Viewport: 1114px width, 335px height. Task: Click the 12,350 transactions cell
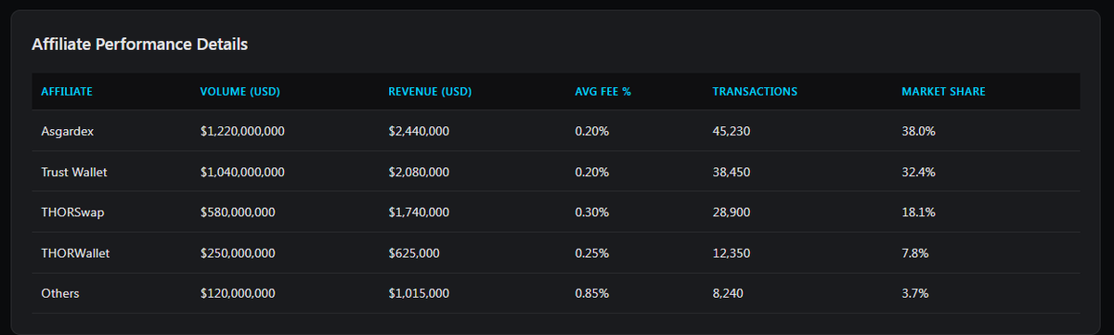coord(732,252)
